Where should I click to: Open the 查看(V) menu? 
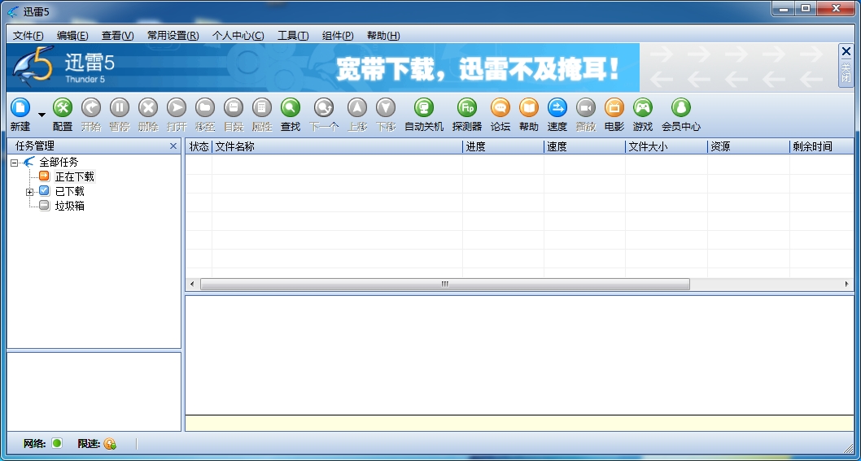pyautogui.click(x=117, y=36)
